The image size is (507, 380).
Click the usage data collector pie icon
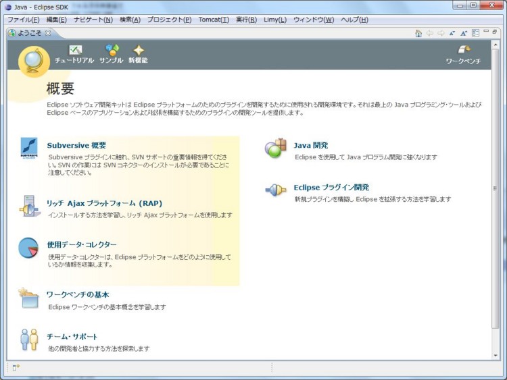tap(28, 248)
